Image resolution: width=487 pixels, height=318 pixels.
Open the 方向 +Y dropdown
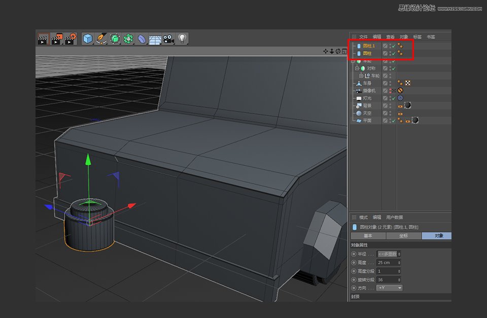pos(388,287)
